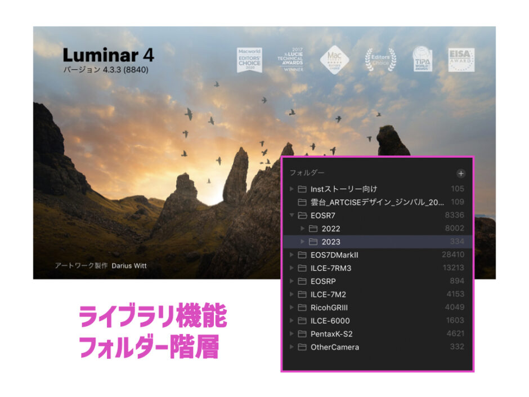Expand the PentaxK-S2 folder
Image resolution: width=529 pixels, height=397 pixels.
pyautogui.click(x=292, y=334)
